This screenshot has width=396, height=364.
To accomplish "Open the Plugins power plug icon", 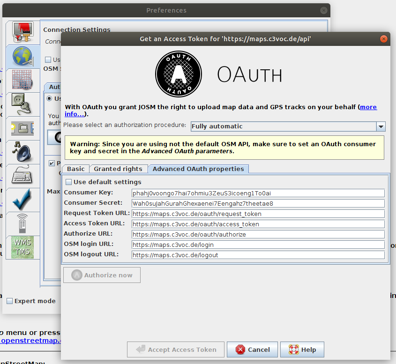I will pyautogui.click(x=22, y=104).
